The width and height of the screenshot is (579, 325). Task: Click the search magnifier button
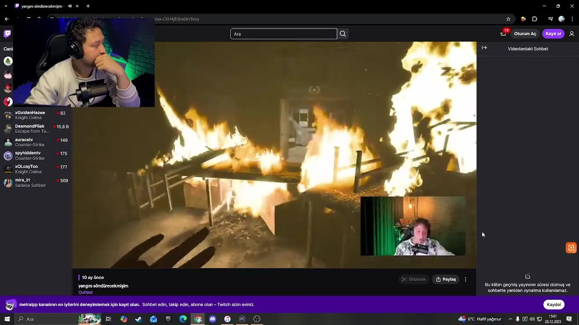(x=343, y=34)
